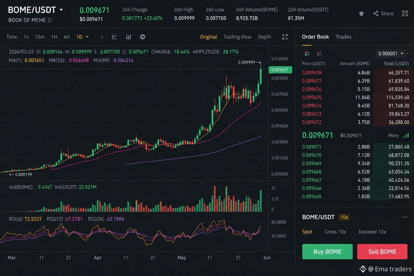414x276 pixels.
Task: Show combined buy and sell order book view
Action: [307, 53]
